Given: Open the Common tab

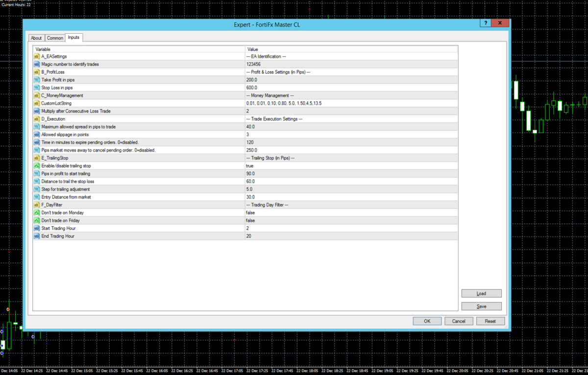Looking at the screenshot, I should [x=55, y=38].
